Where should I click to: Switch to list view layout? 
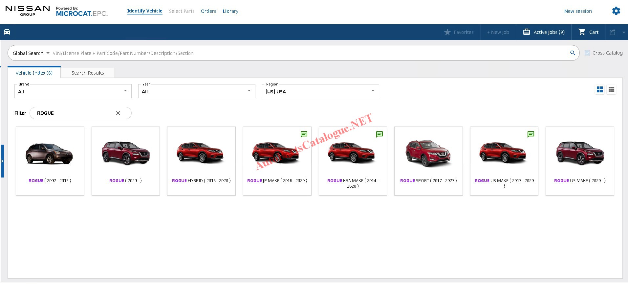click(x=611, y=90)
